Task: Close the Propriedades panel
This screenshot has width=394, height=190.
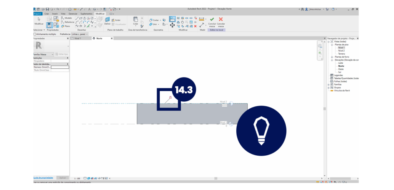Action: (68, 39)
